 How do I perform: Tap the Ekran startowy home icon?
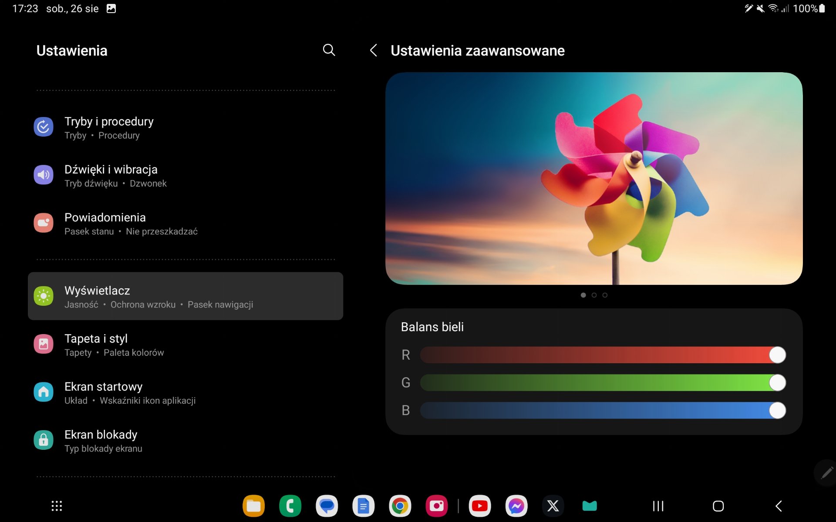tap(44, 392)
